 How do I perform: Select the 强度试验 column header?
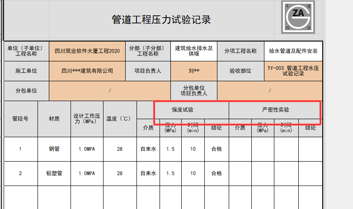coord(183,110)
